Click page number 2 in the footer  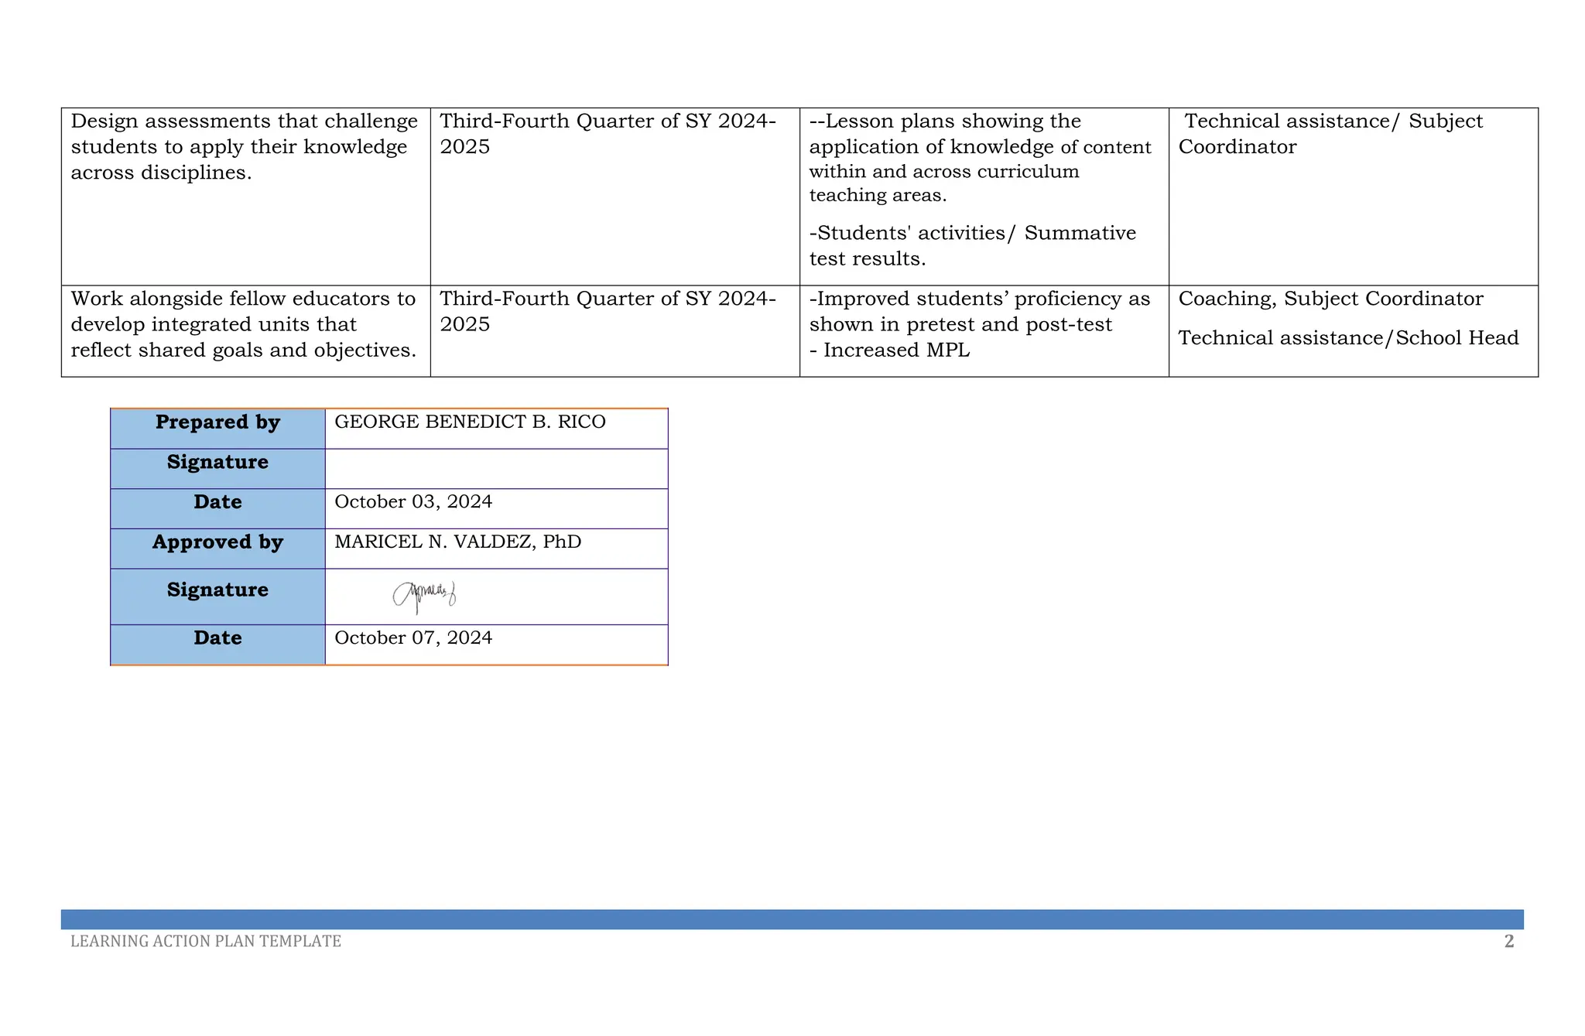pos(1508,942)
